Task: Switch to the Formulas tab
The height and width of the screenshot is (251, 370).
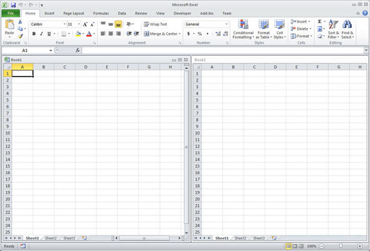Action: (101, 13)
